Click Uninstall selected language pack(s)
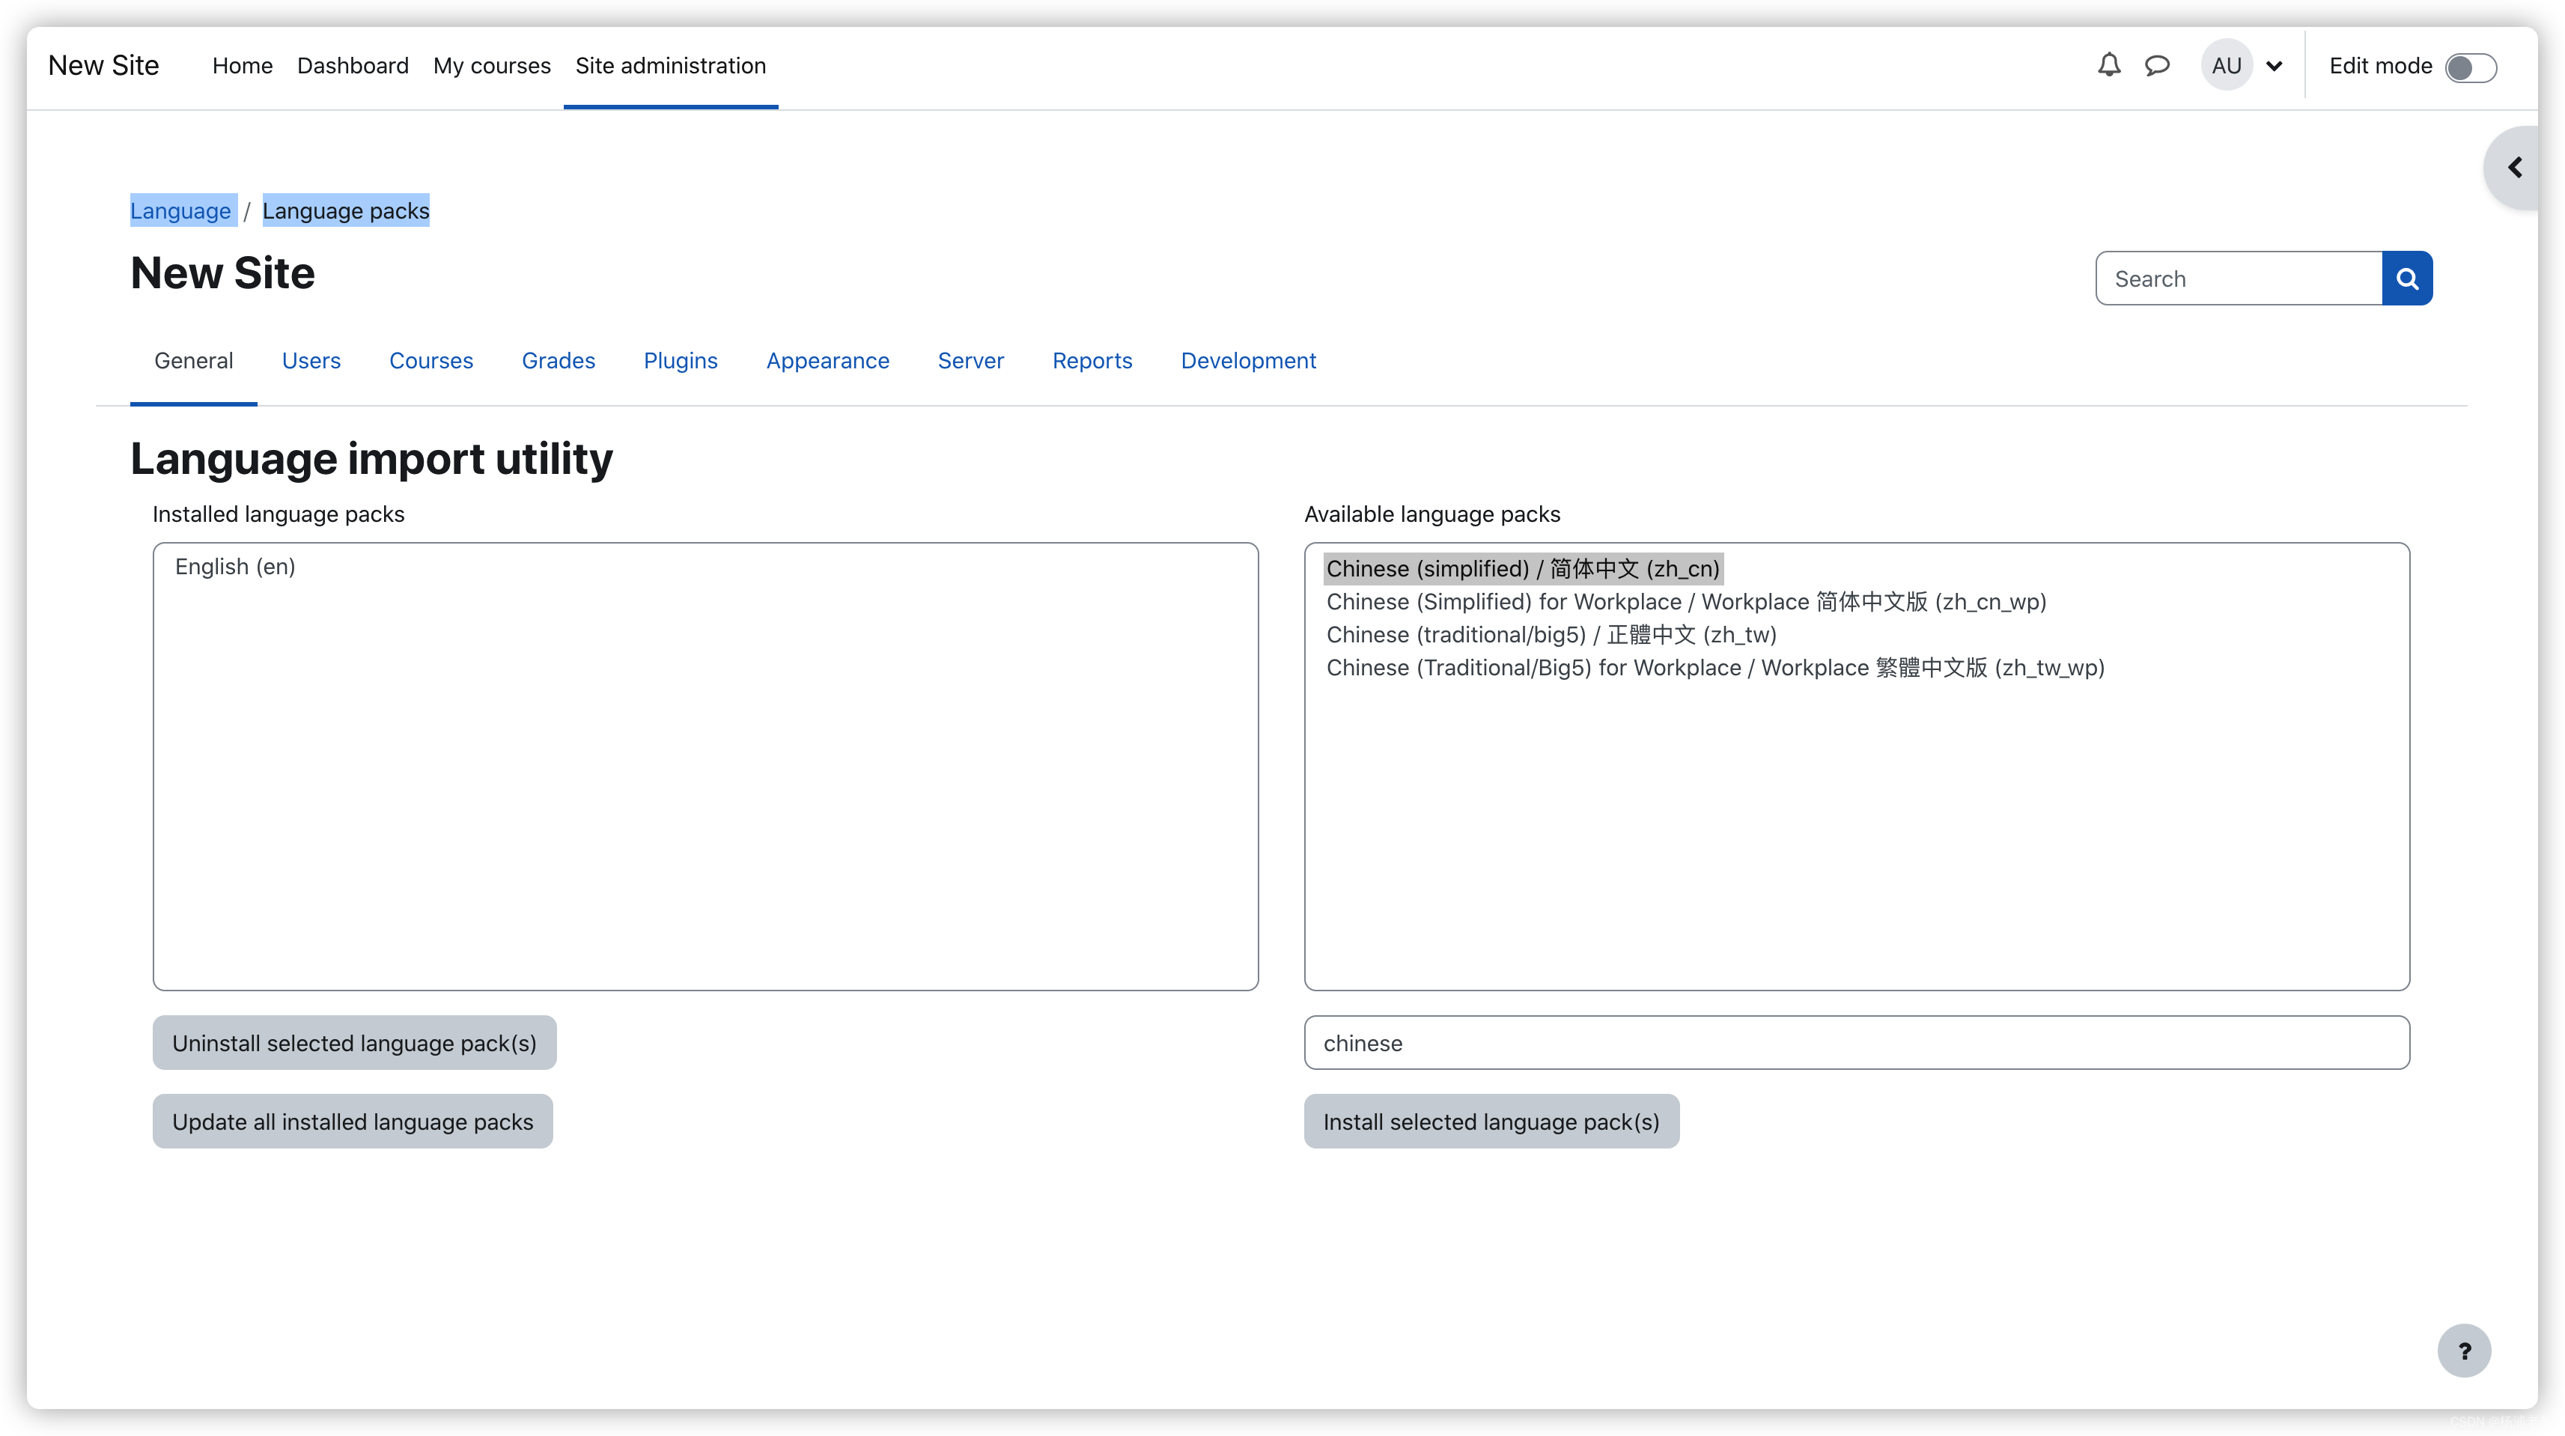Image resolution: width=2565 pixels, height=1436 pixels. (x=354, y=1041)
